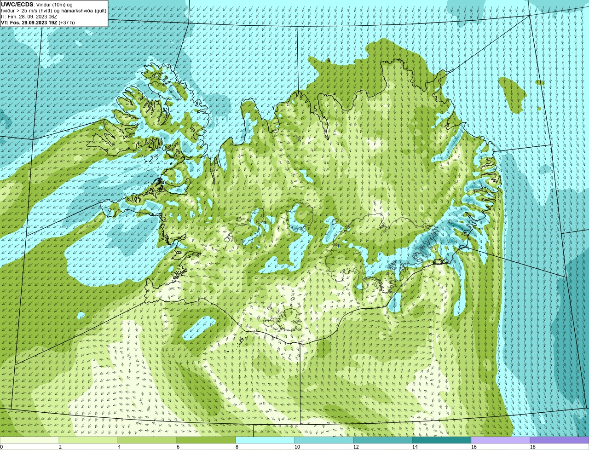Click the "10" label on the wind scale
The width and height of the screenshot is (589, 450).
(297, 447)
